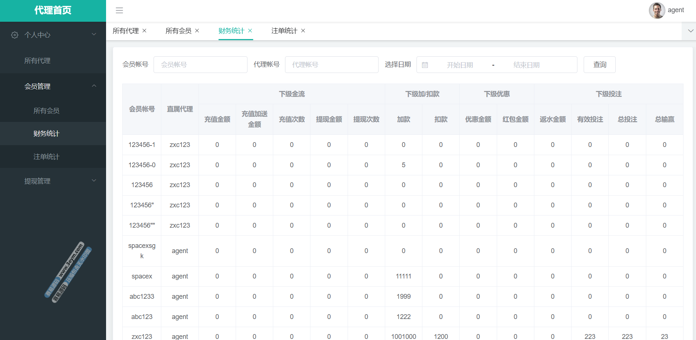The height and width of the screenshot is (340, 696).
Task: Click the gear icon beside 个人中心
Action: coord(15,35)
